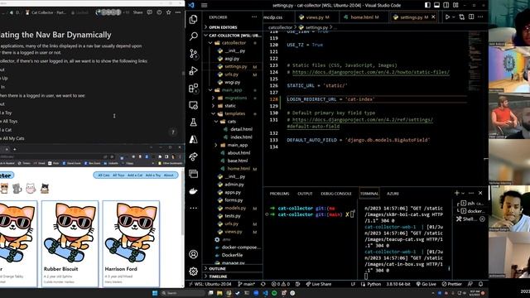
Task: Click the All Toys link on the Cat Collector page
Action: (118, 175)
